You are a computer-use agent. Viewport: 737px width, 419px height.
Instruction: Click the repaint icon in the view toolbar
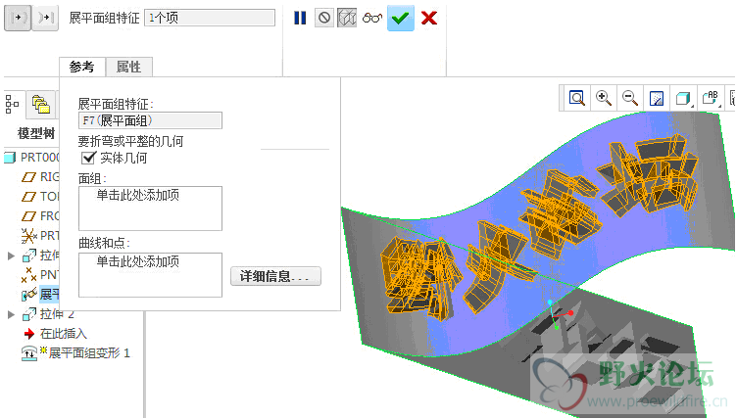657,98
